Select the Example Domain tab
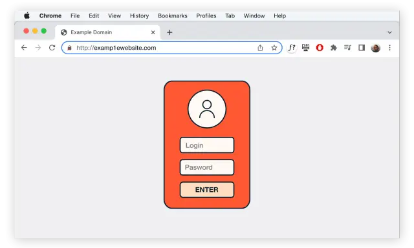The width and height of the screenshot is (414, 248). [x=108, y=32]
